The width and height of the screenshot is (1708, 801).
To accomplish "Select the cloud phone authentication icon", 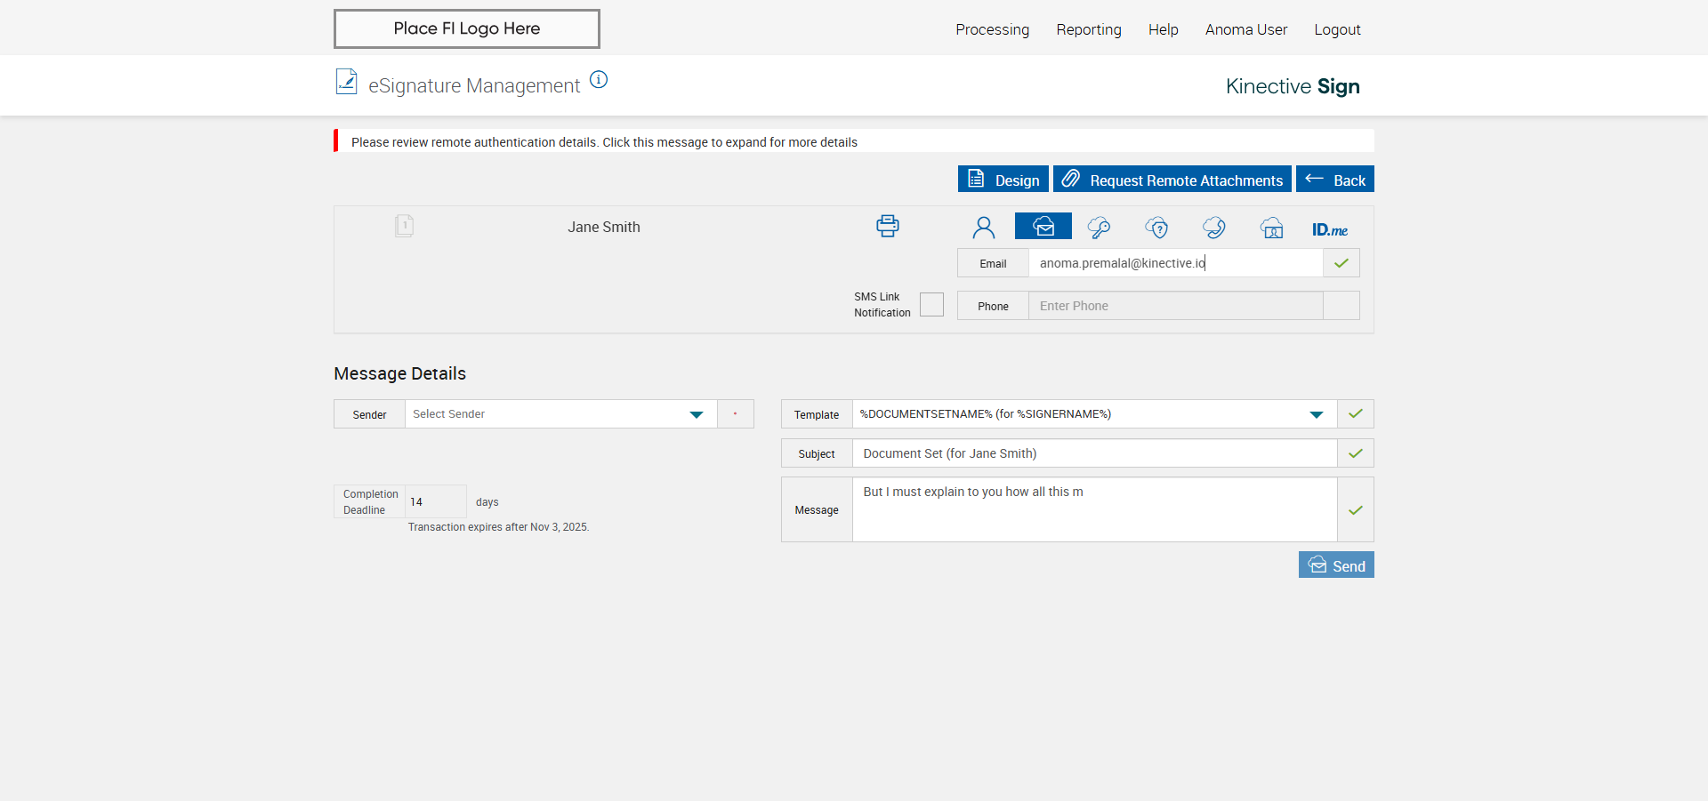I will 1213,228.
